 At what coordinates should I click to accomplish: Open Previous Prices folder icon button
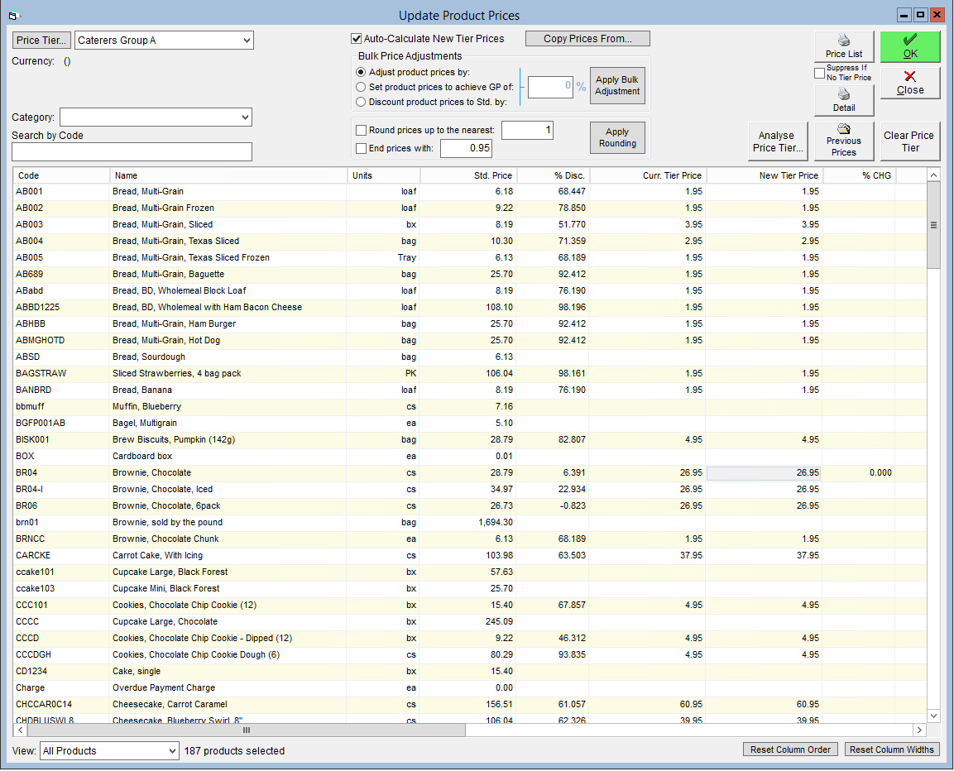(844, 141)
